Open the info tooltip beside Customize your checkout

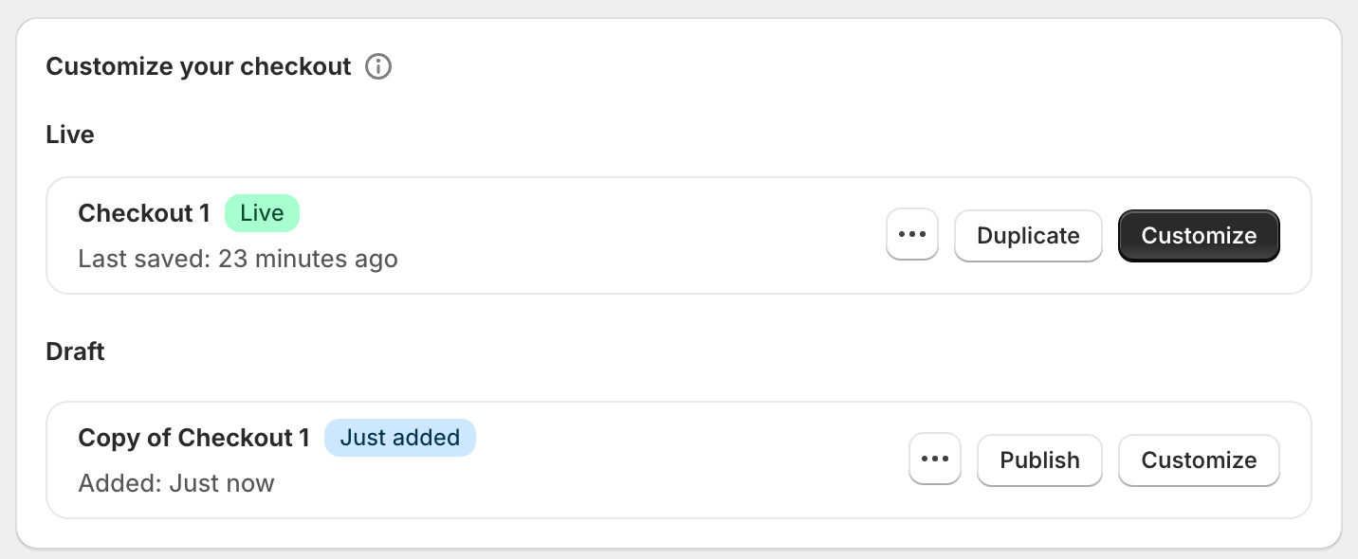(378, 66)
